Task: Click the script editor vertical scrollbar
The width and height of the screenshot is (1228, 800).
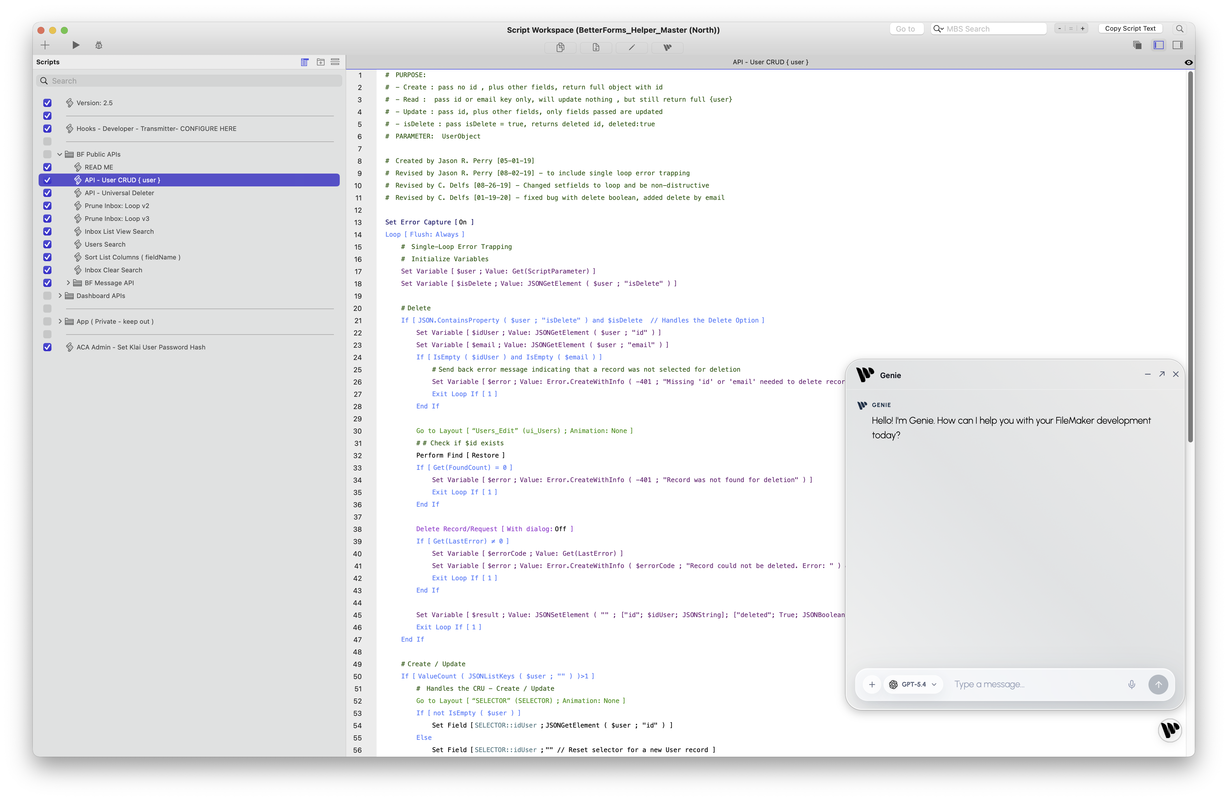Action: [1190, 257]
